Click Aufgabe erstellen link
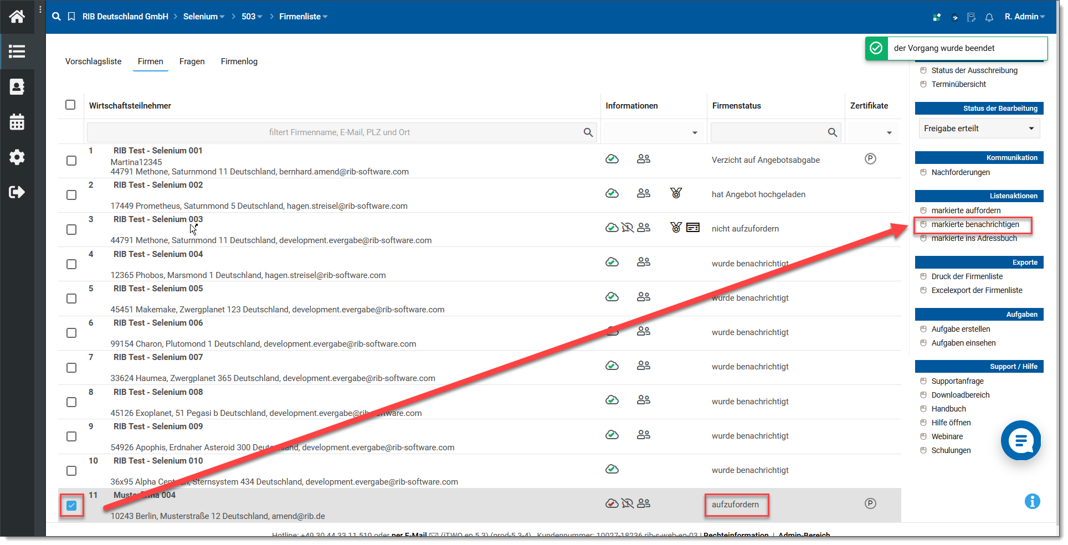The width and height of the screenshot is (1068, 545). click(x=961, y=329)
